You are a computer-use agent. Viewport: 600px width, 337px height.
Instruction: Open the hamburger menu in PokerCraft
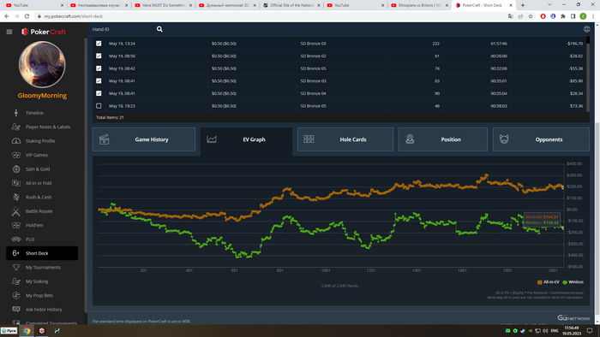click(9, 32)
